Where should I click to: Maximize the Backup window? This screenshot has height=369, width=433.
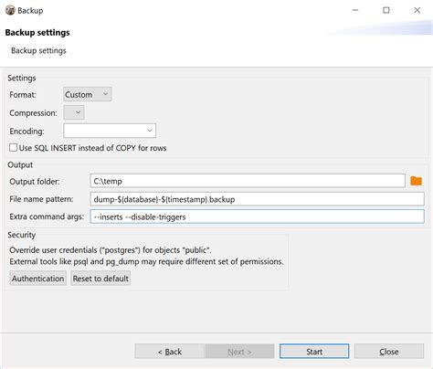(386, 10)
